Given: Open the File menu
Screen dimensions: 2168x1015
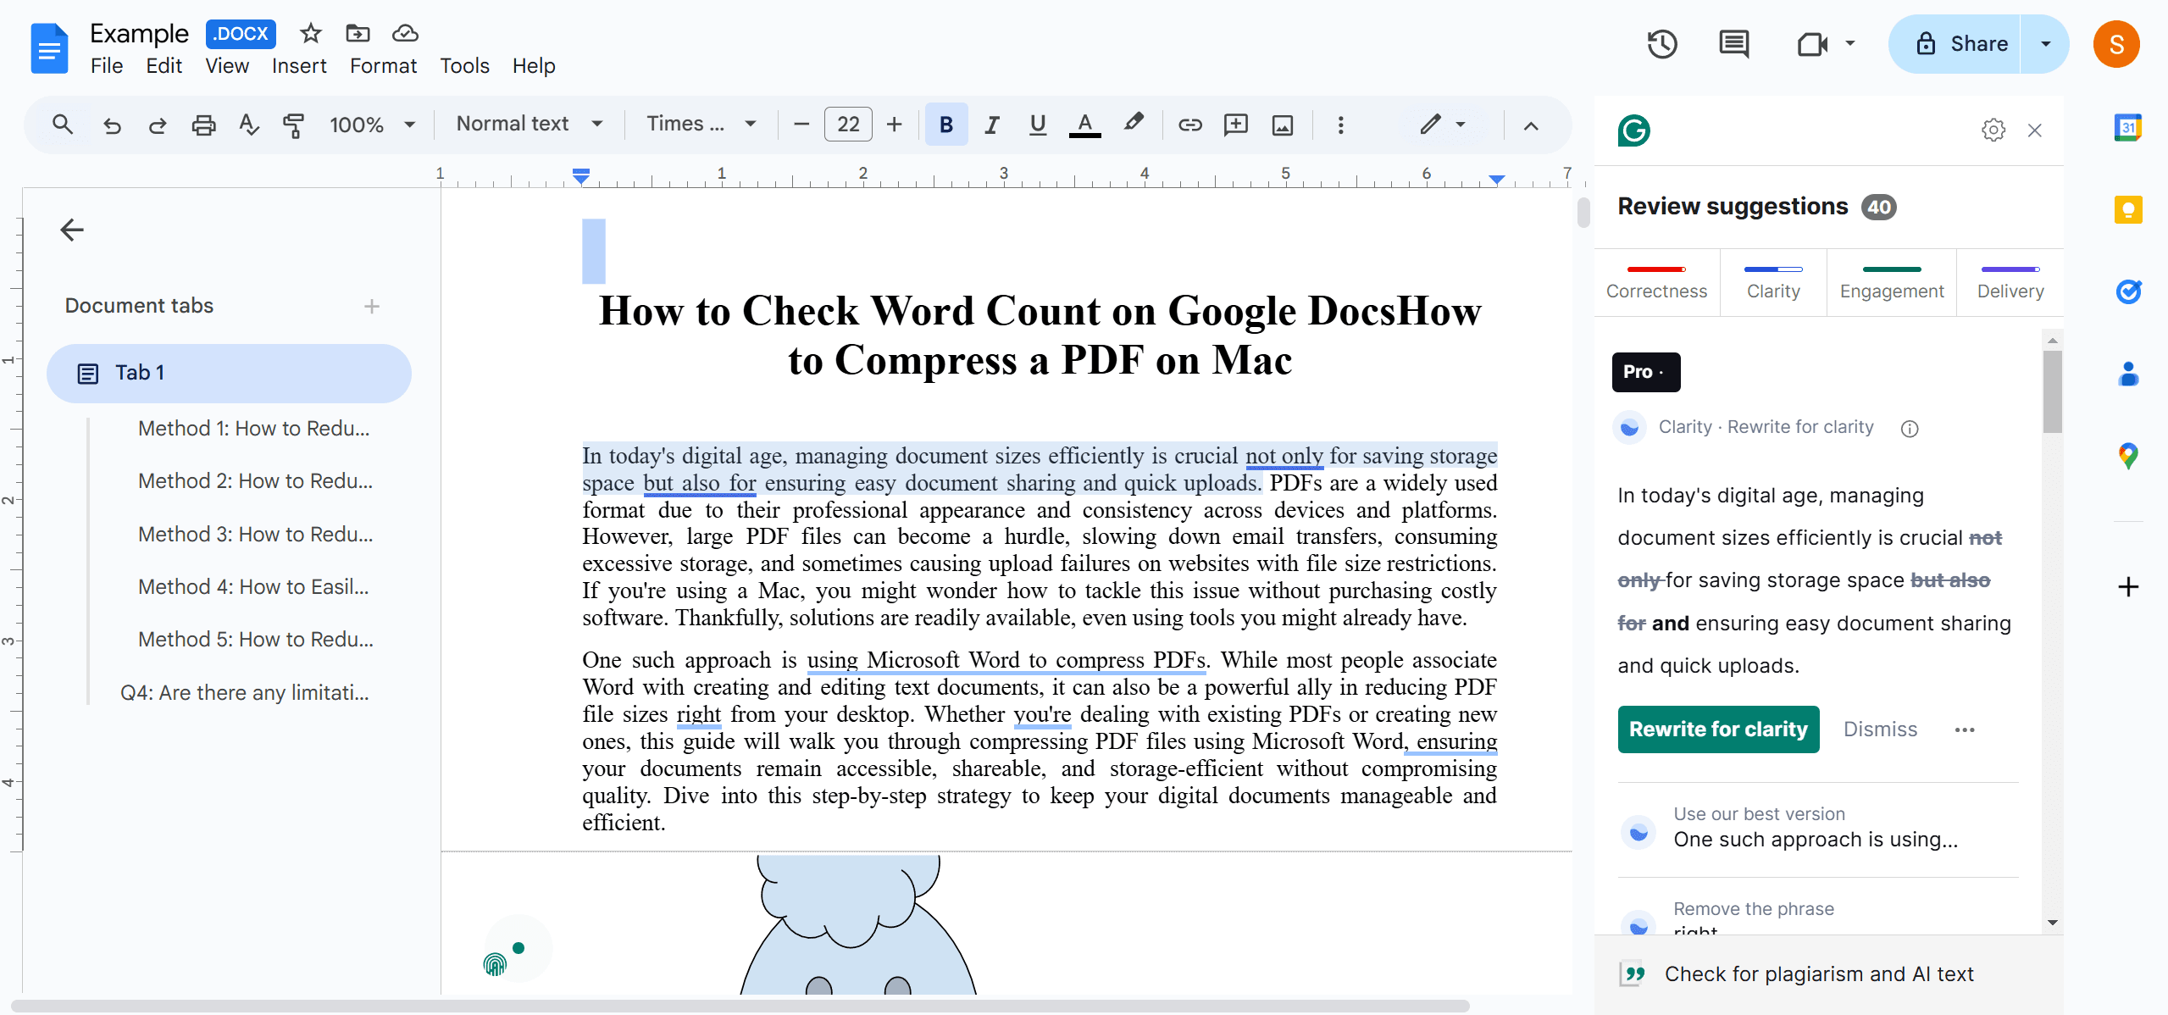Looking at the screenshot, I should (107, 66).
